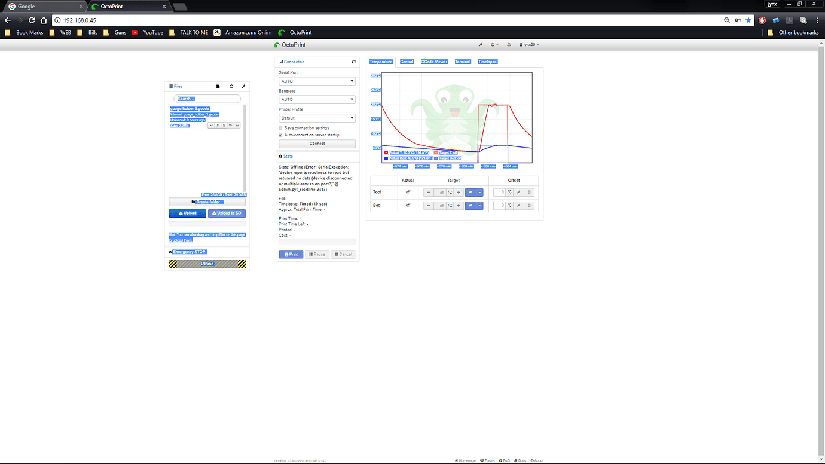Open Bed temperature presets dropdown arrow
The width and height of the screenshot is (825, 464).
(479, 205)
